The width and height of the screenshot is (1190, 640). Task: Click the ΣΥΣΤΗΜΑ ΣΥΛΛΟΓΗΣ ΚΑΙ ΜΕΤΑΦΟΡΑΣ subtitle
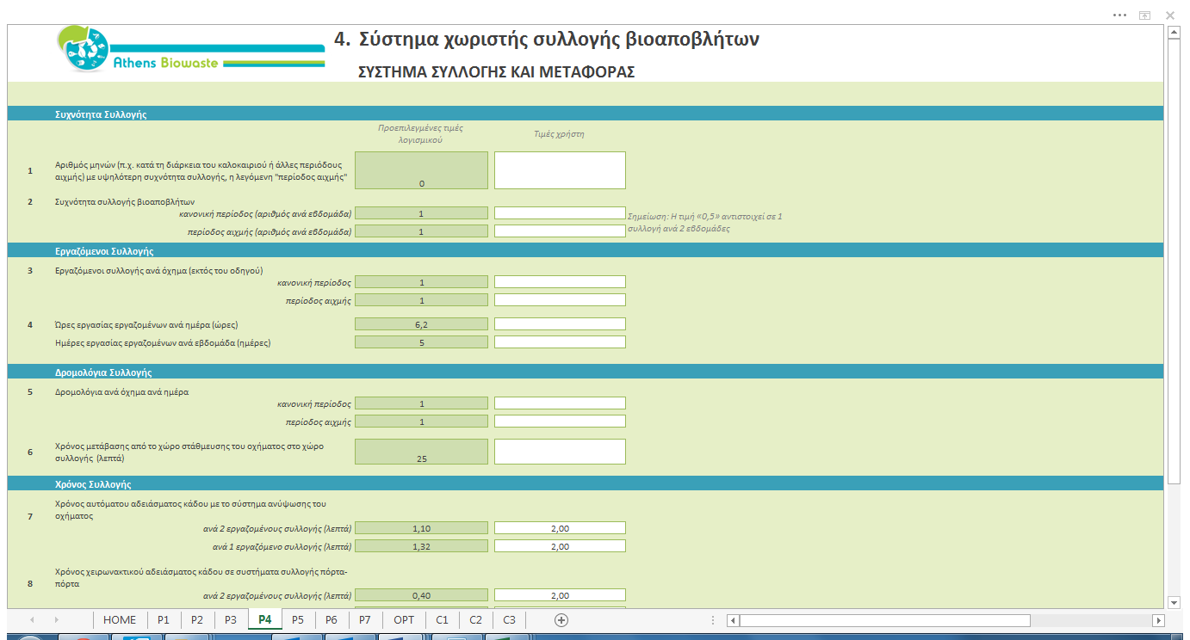point(496,72)
